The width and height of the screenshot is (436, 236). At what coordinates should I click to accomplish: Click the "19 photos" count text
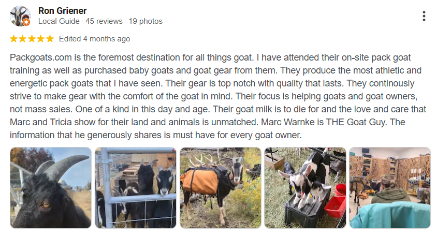point(145,21)
